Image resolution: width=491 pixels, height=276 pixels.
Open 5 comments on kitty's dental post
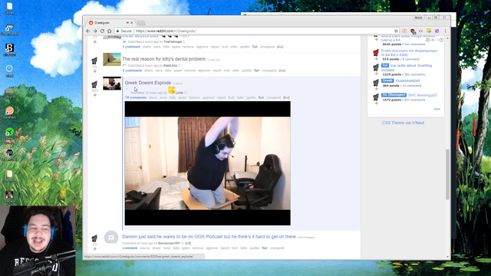(x=132, y=71)
